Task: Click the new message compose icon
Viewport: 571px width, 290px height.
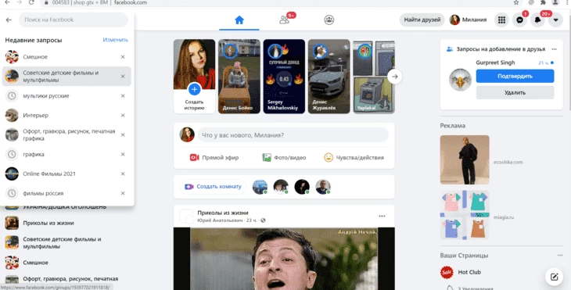Action: 555,277
